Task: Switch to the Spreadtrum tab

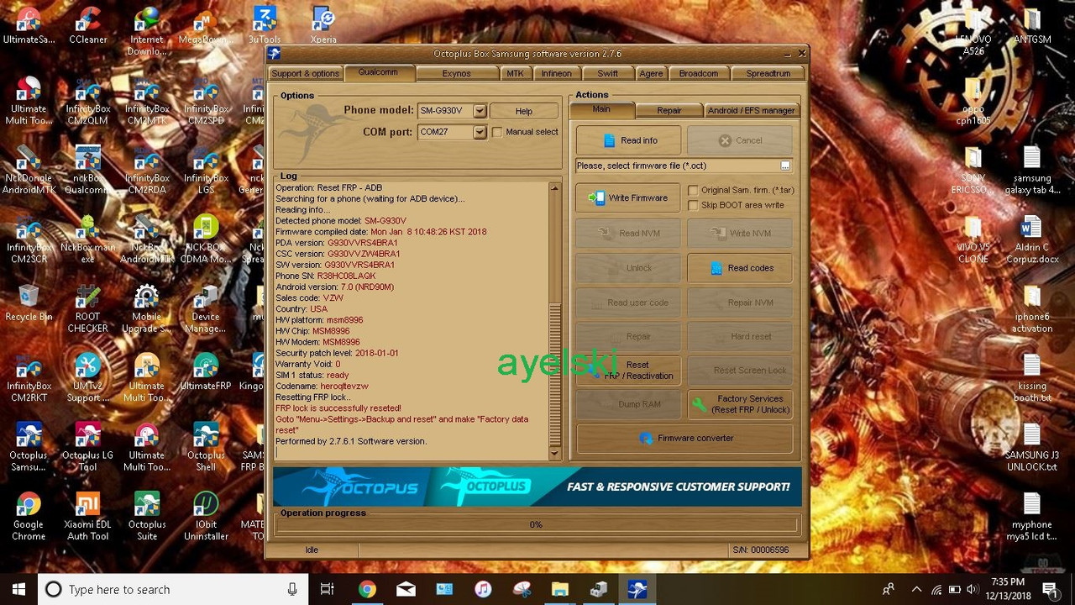Action: pos(768,74)
